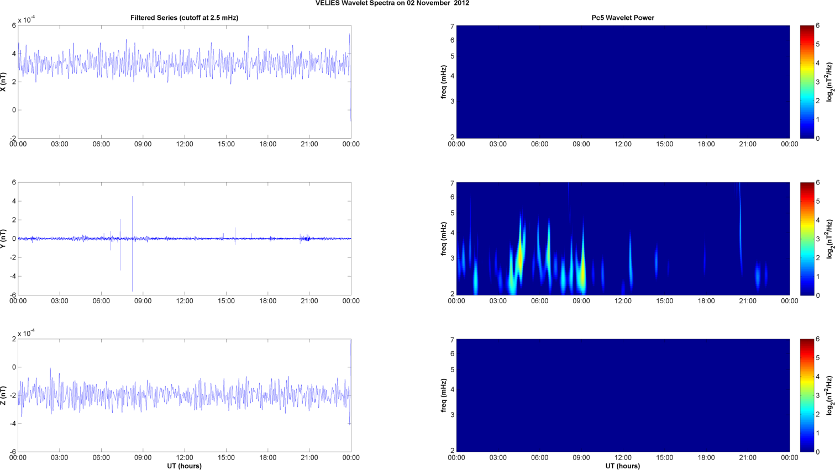Image resolution: width=835 pixels, height=470 pixels.
Task: Click the "7" frequency tick on the middle wavelet panel
Action: coord(452,183)
